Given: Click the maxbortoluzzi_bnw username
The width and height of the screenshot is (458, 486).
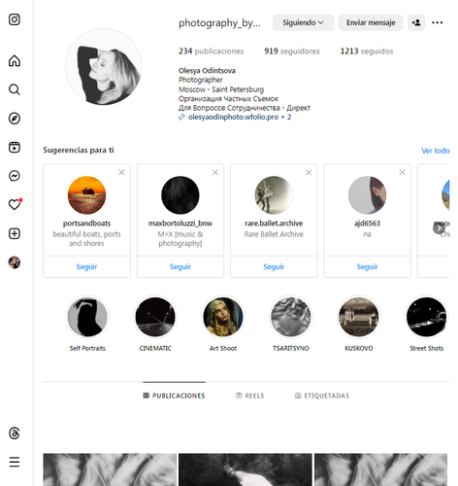Looking at the screenshot, I should click(x=180, y=224).
